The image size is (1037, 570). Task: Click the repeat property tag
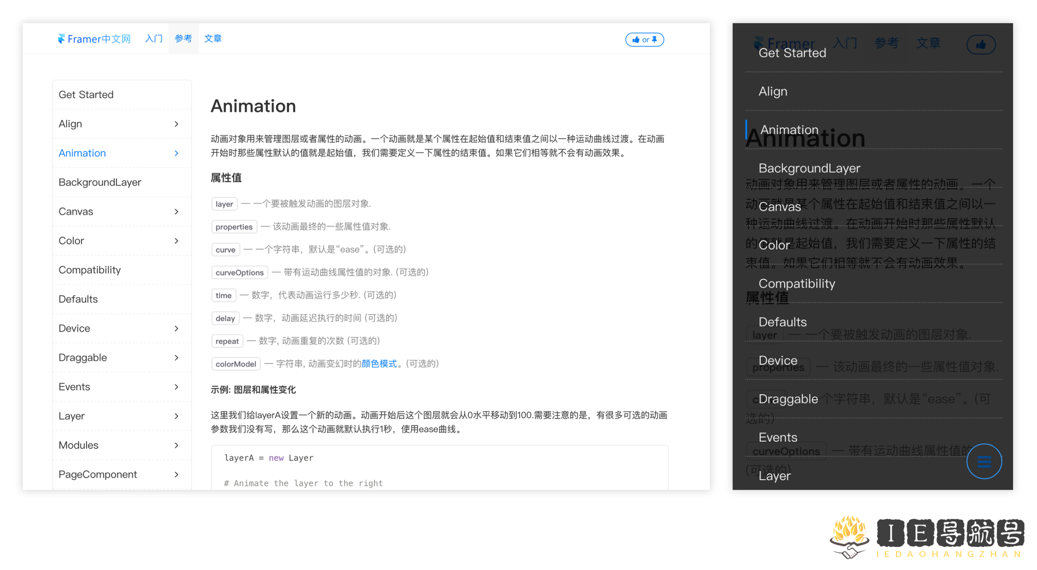227,341
